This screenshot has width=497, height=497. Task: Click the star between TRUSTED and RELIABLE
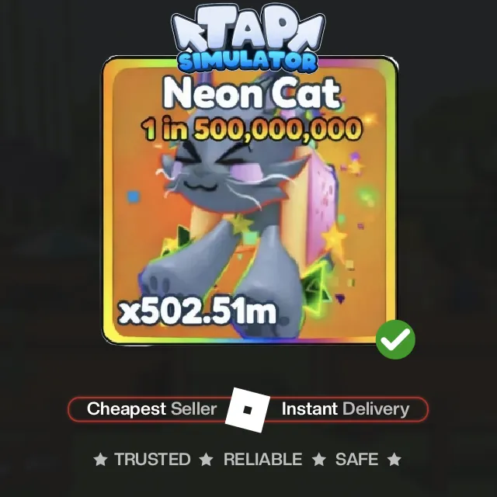pos(207,460)
